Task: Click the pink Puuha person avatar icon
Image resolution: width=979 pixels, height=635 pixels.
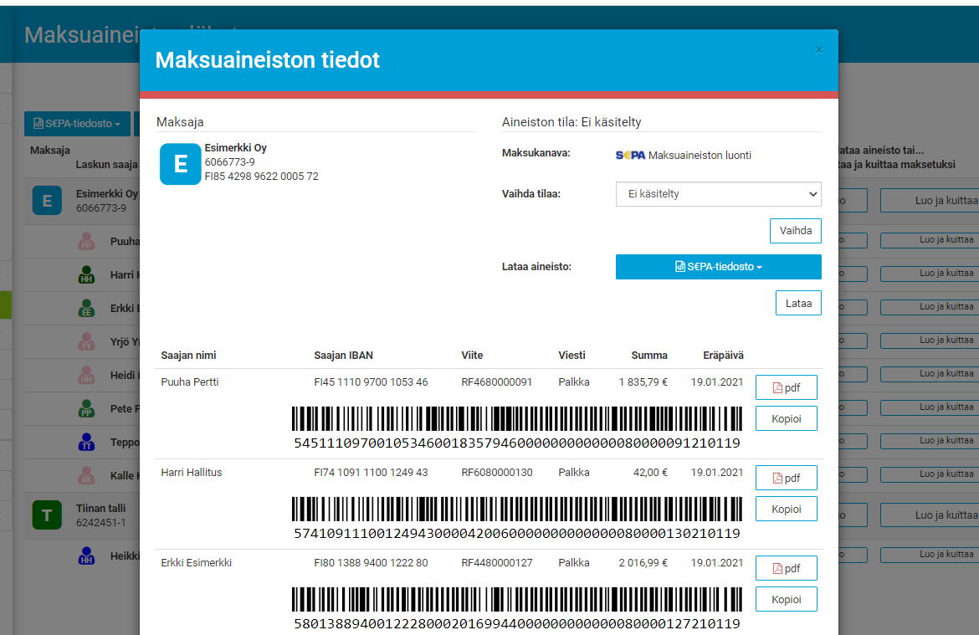Action: (85, 241)
